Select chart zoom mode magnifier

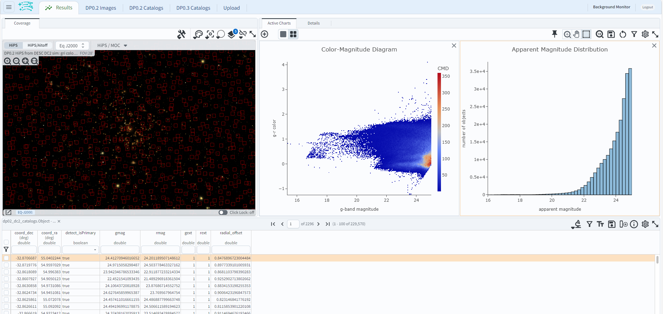pos(567,34)
